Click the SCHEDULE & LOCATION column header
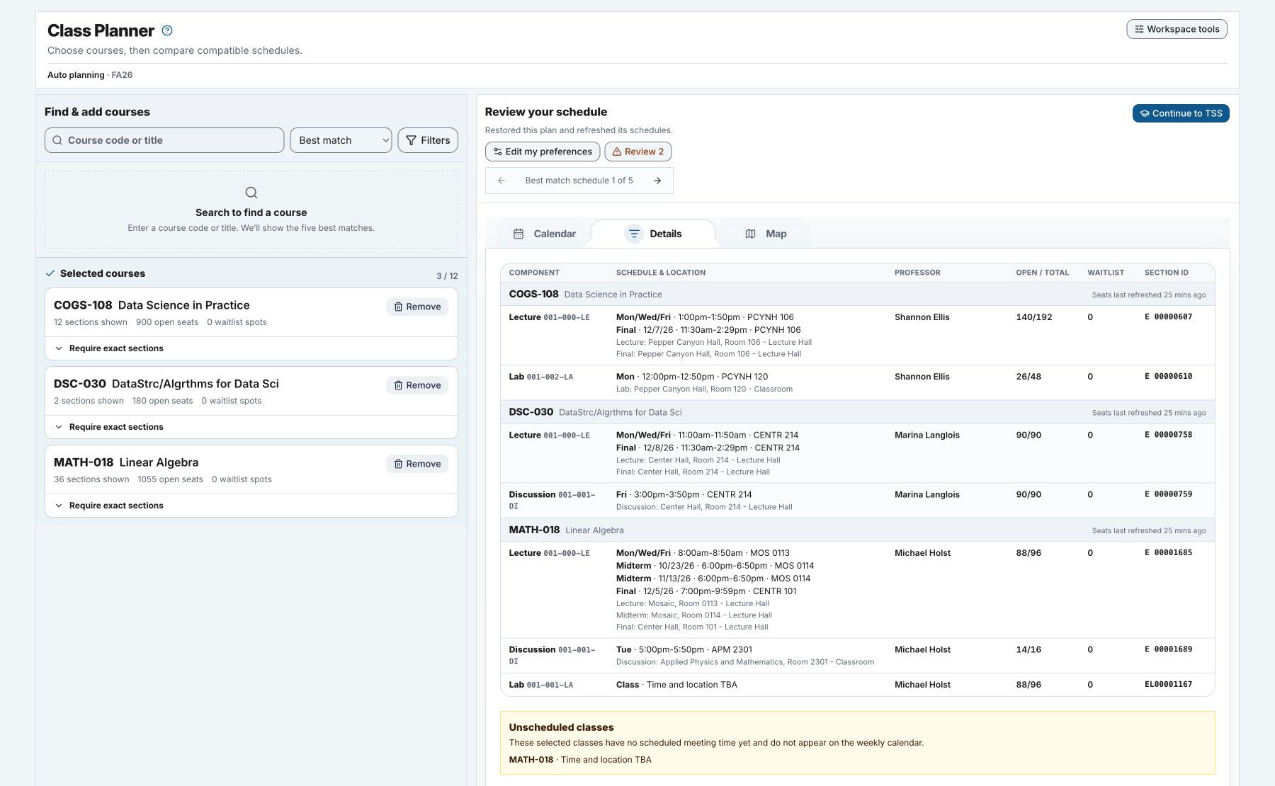This screenshot has height=786, width=1275. click(x=661, y=273)
